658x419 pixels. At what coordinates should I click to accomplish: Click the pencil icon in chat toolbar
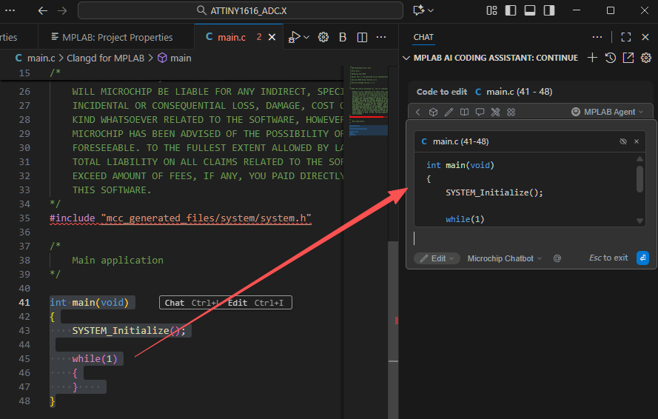pyautogui.click(x=449, y=112)
